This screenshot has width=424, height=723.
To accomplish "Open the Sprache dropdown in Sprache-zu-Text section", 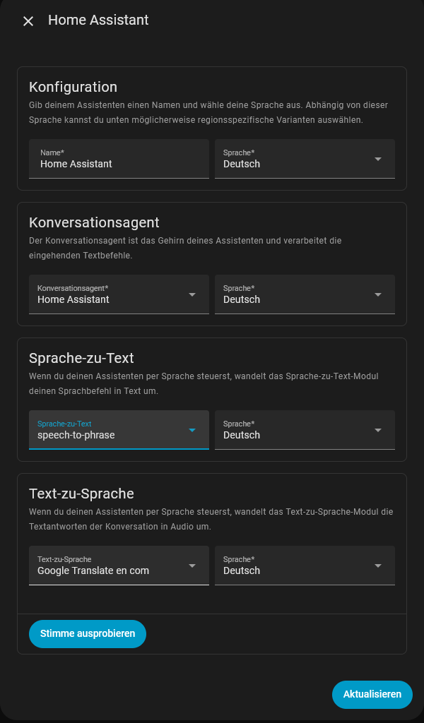I will click(305, 430).
